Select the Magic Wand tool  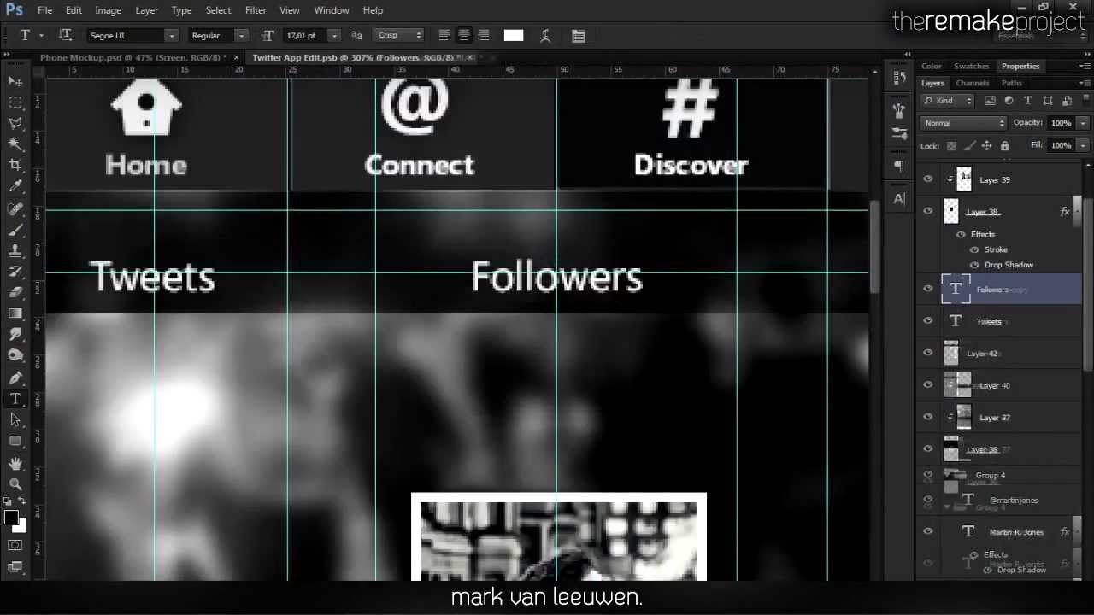tap(15, 144)
